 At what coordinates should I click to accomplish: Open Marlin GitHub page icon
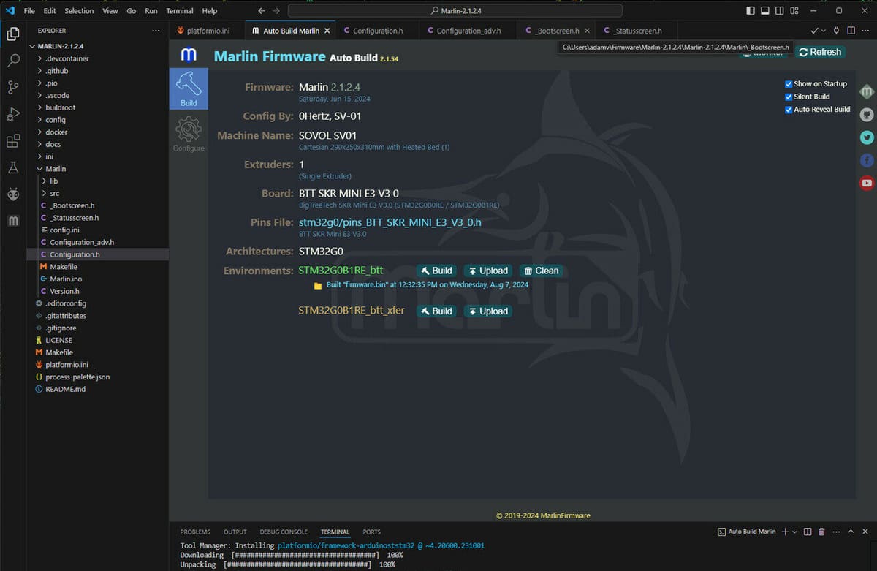click(x=867, y=115)
